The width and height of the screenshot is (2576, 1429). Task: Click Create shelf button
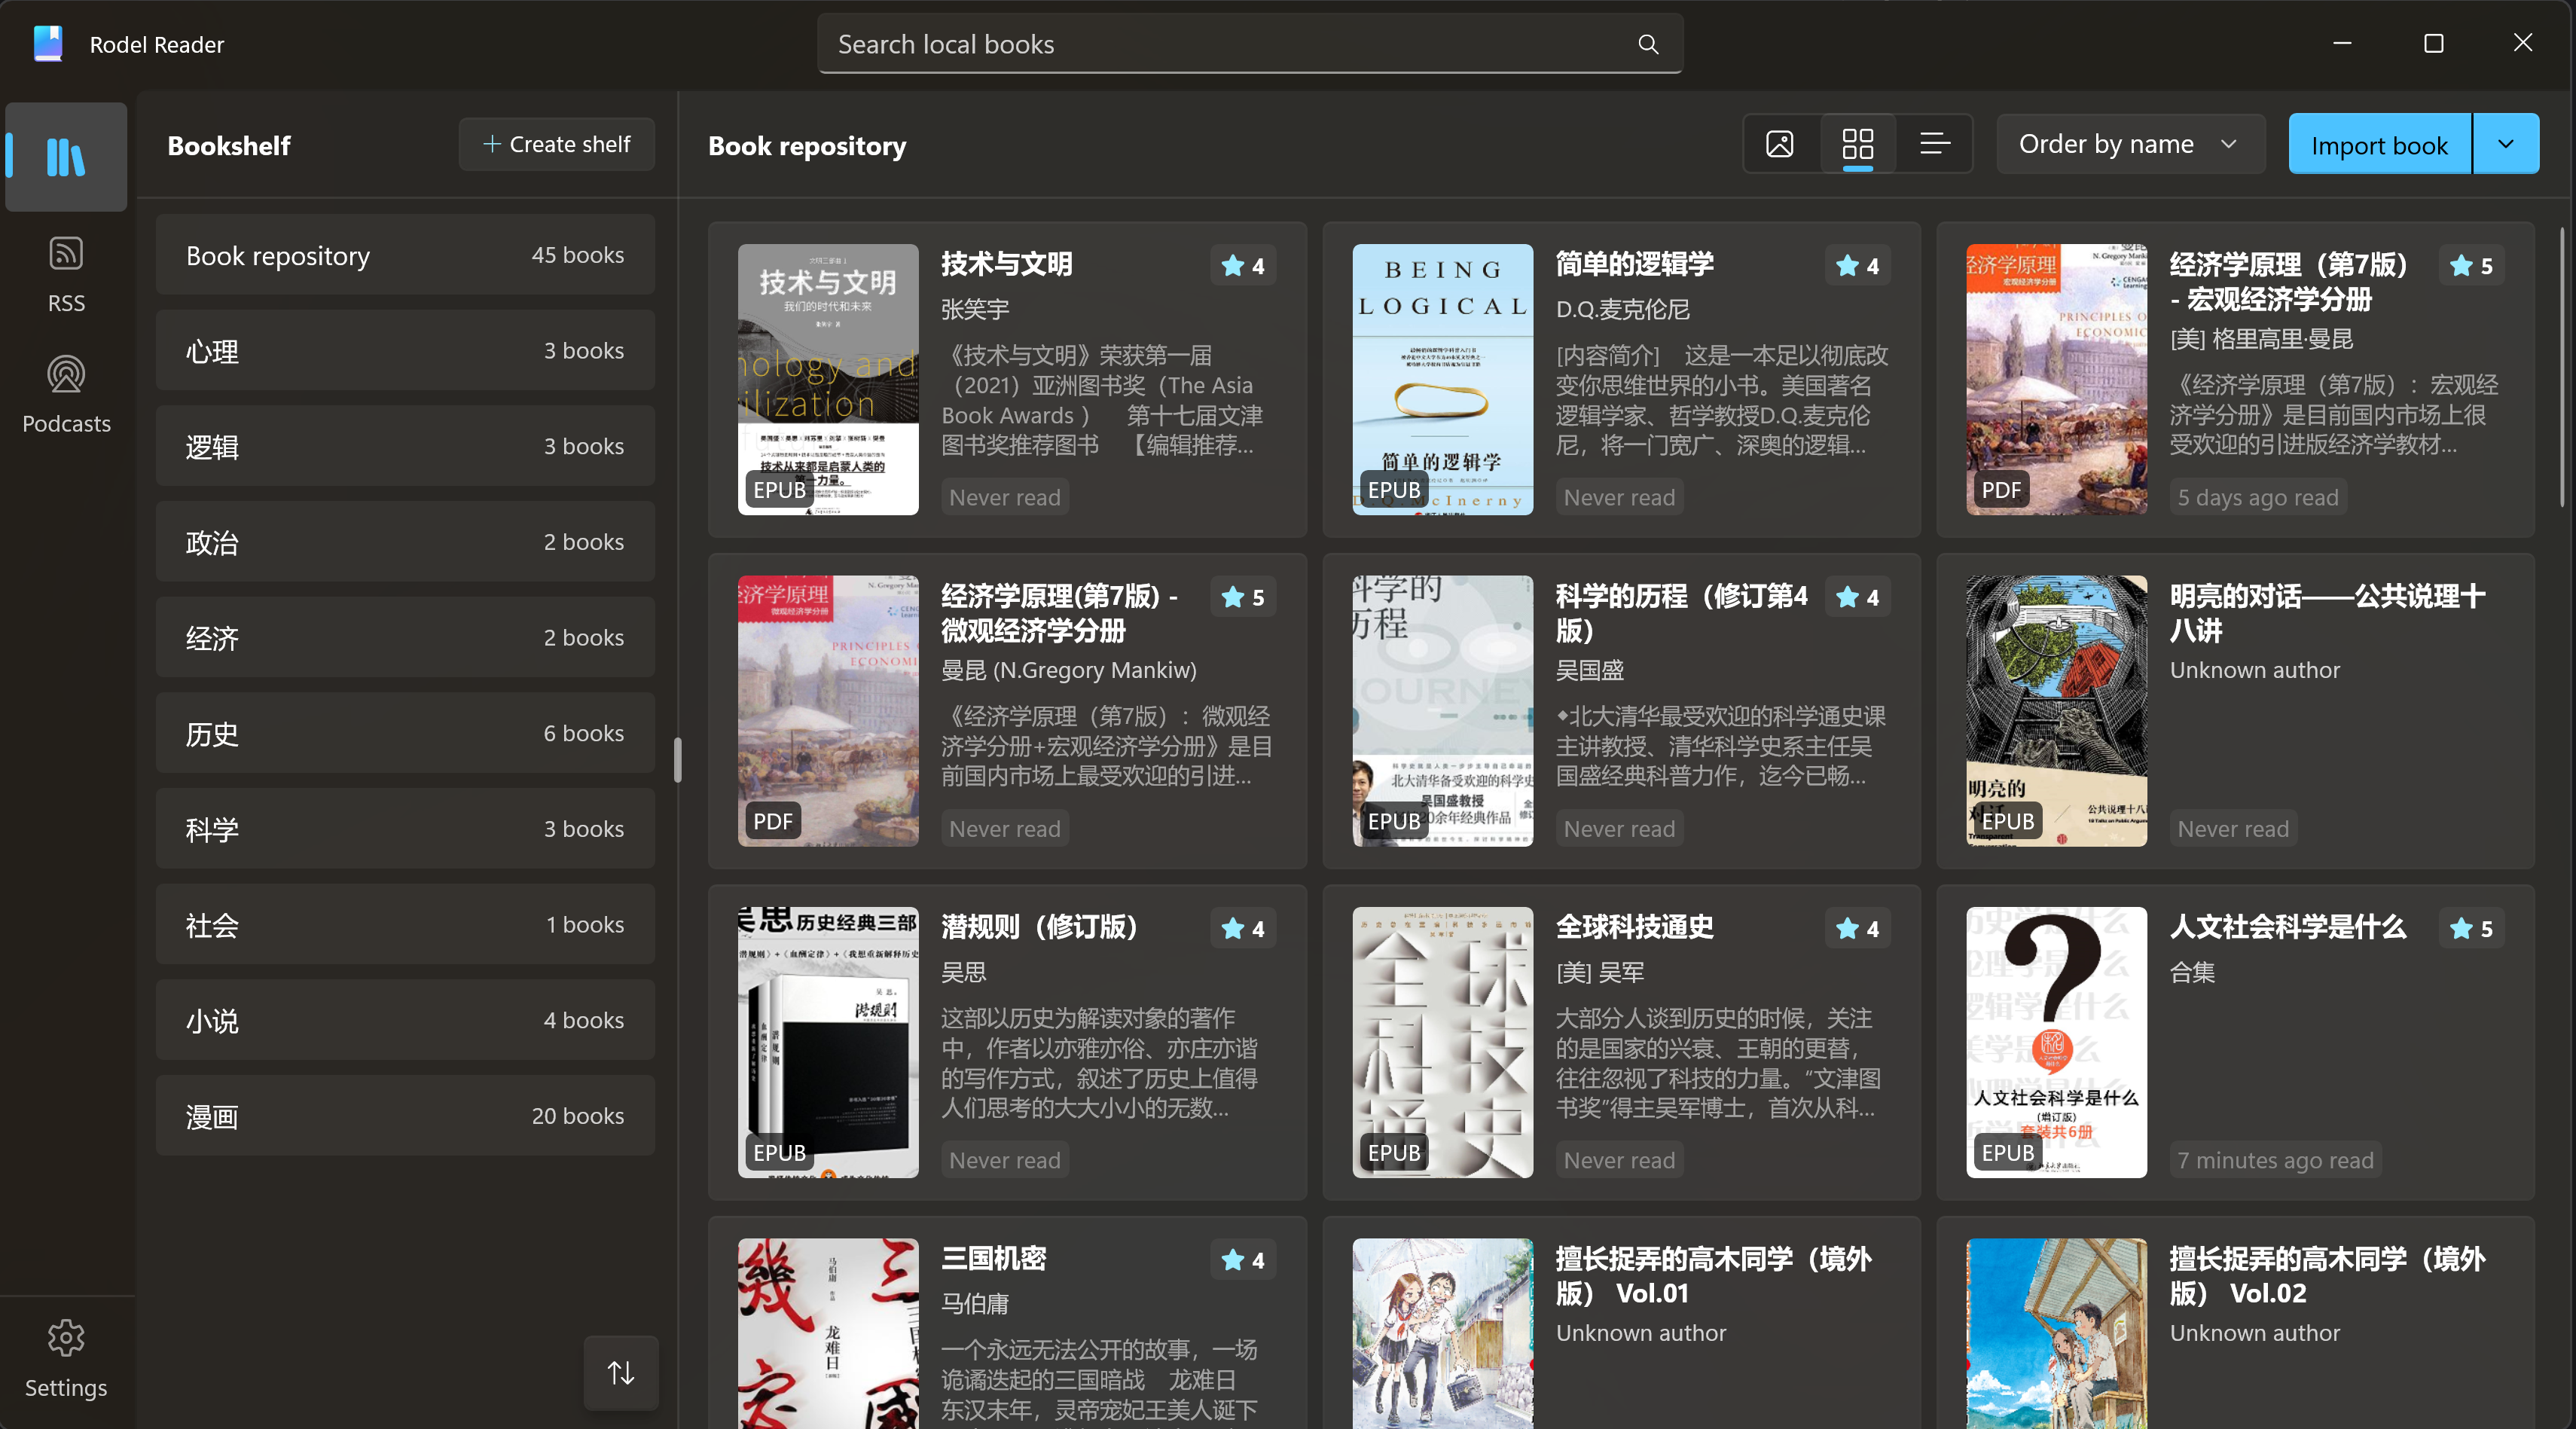[557, 144]
